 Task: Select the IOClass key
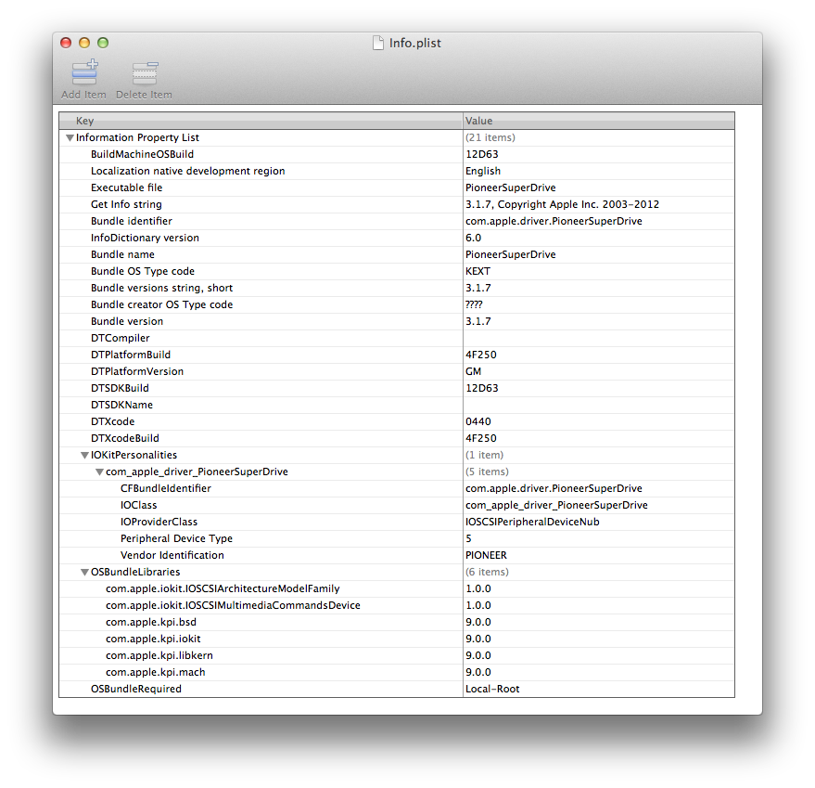click(138, 505)
